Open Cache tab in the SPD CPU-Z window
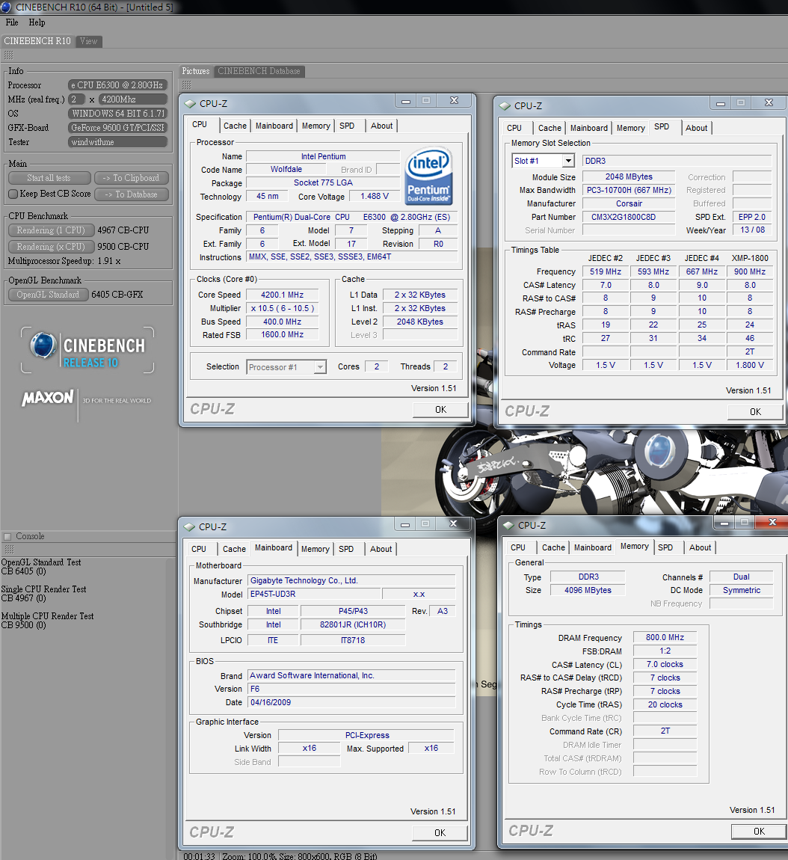This screenshot has width=788, height=860. [x=550, y=128]
